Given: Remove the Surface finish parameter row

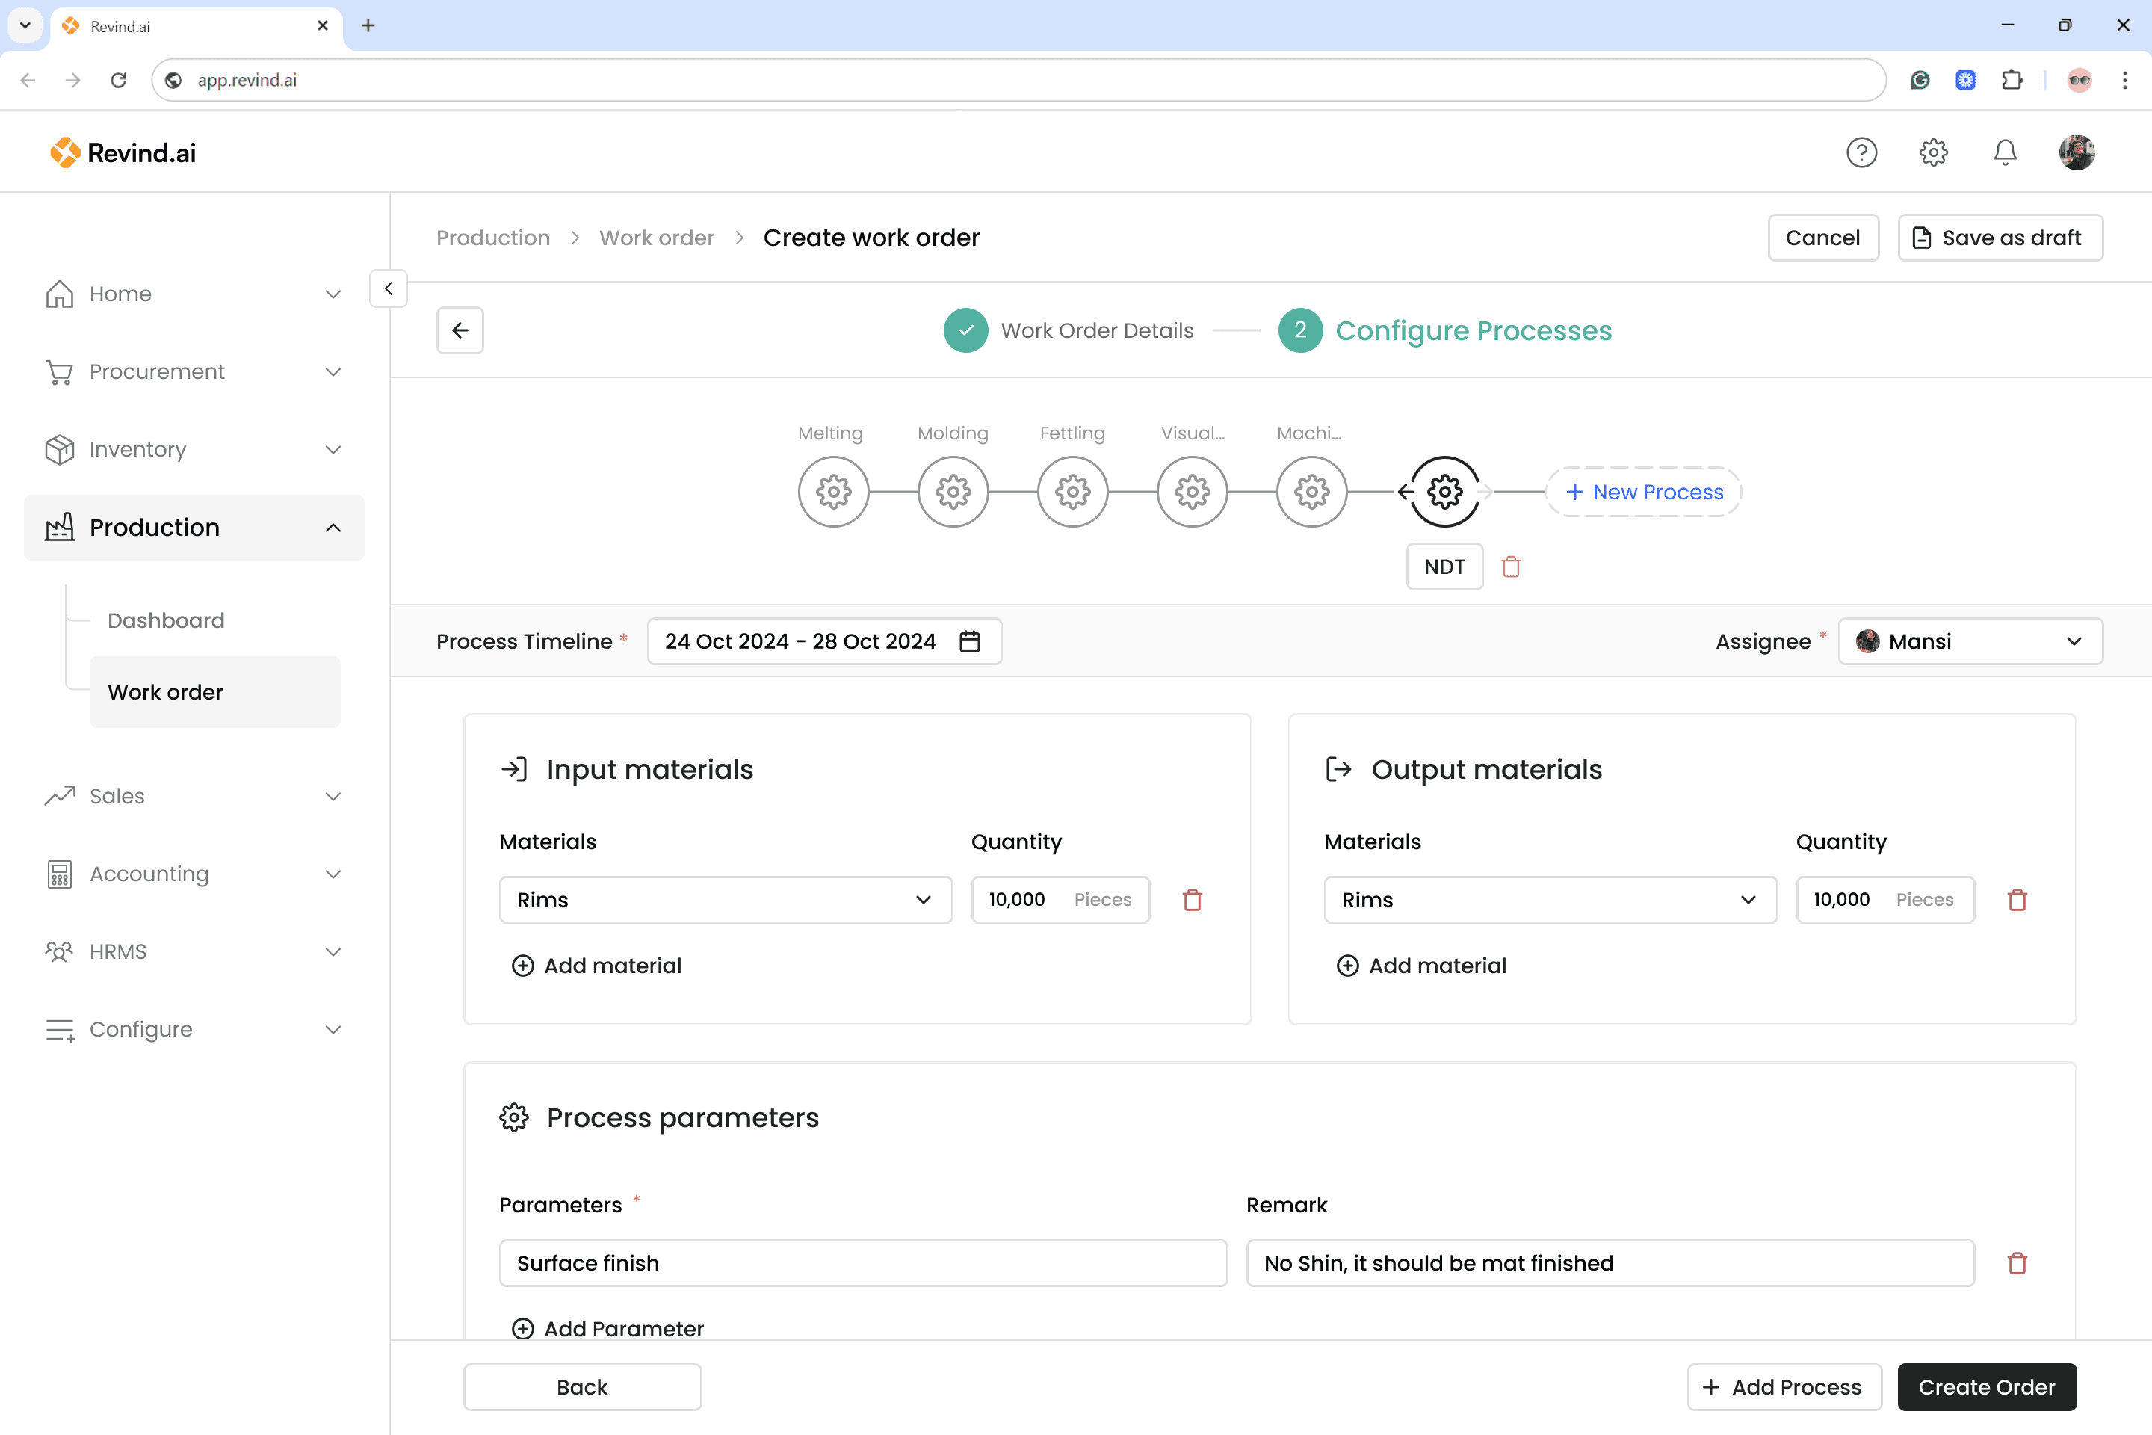Looking at the screenshot, I should point(2017,1263).
